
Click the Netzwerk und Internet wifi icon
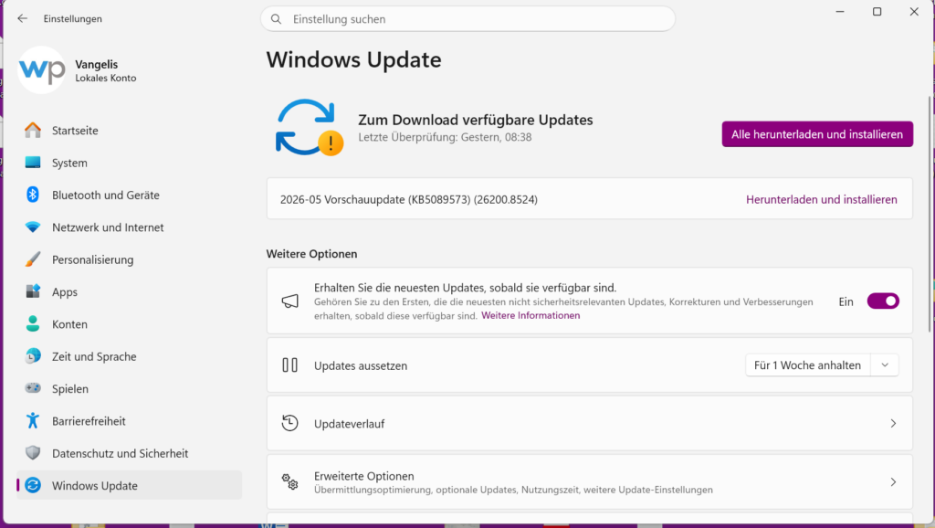click(x=33, y=227)
